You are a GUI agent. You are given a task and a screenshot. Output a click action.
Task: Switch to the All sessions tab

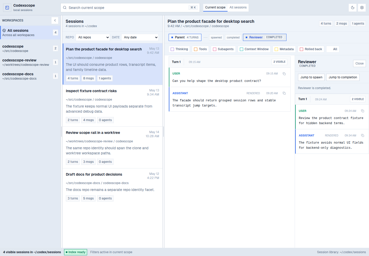click(x=238, y=7)
